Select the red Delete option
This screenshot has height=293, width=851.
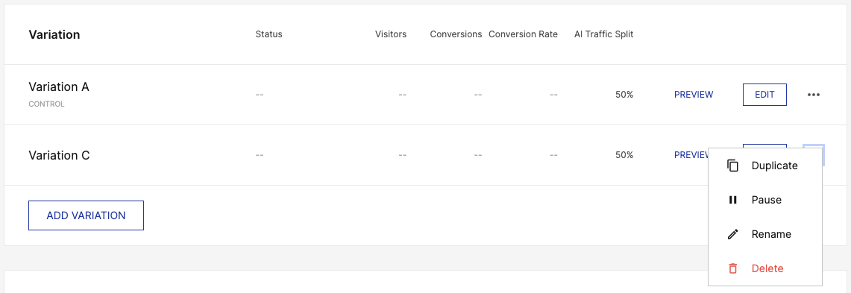point(765,268)
